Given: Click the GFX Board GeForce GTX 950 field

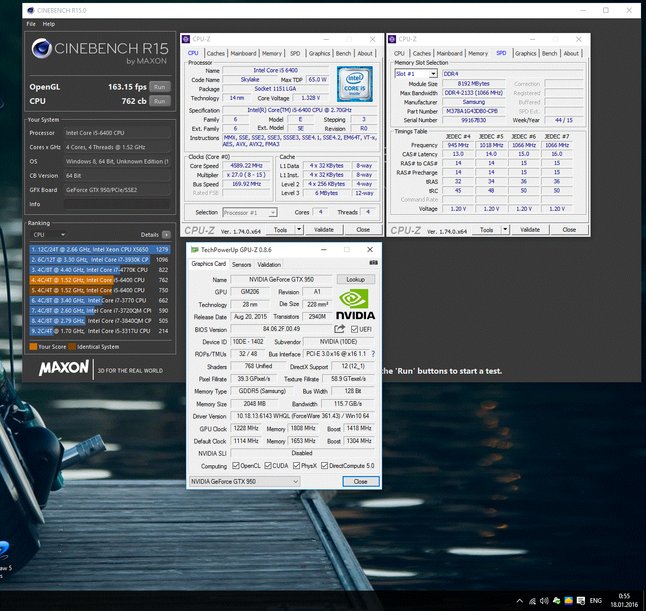Looking at the screenshot, I should 117,190.
